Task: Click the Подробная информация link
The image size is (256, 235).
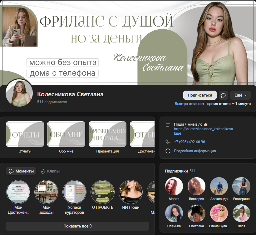Action: coord(195,151)
